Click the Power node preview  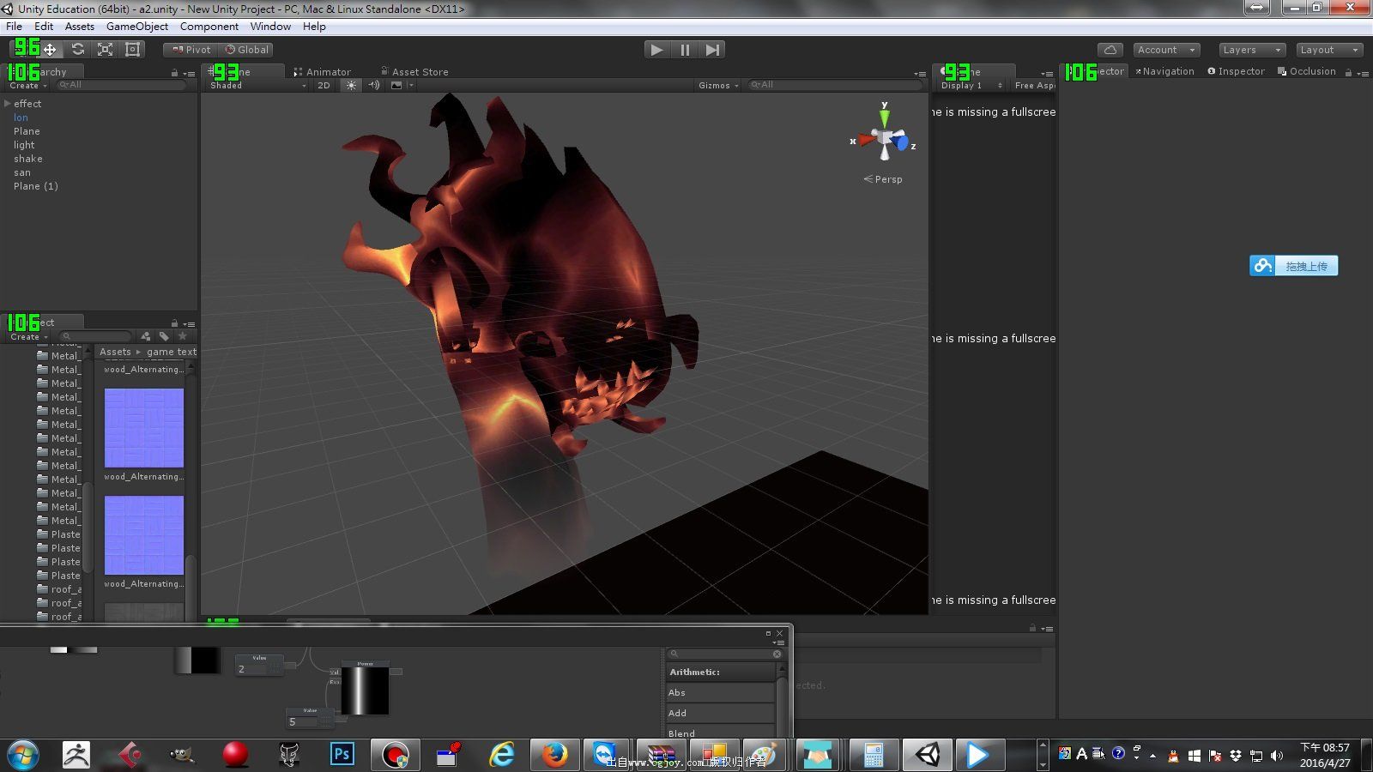point(365,691)
